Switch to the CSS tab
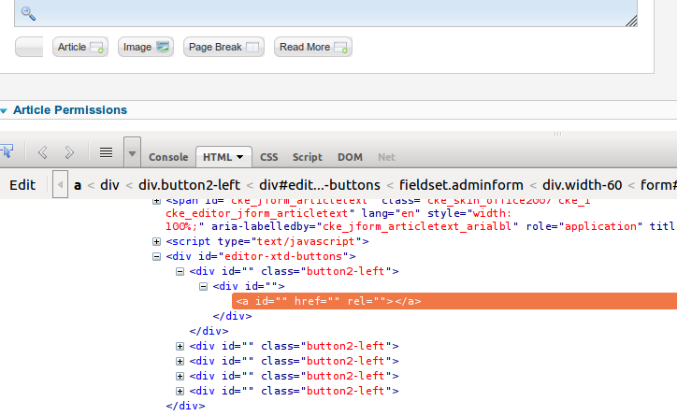The image size is (677, 416). pyautogui.click(x=269, y=157)
